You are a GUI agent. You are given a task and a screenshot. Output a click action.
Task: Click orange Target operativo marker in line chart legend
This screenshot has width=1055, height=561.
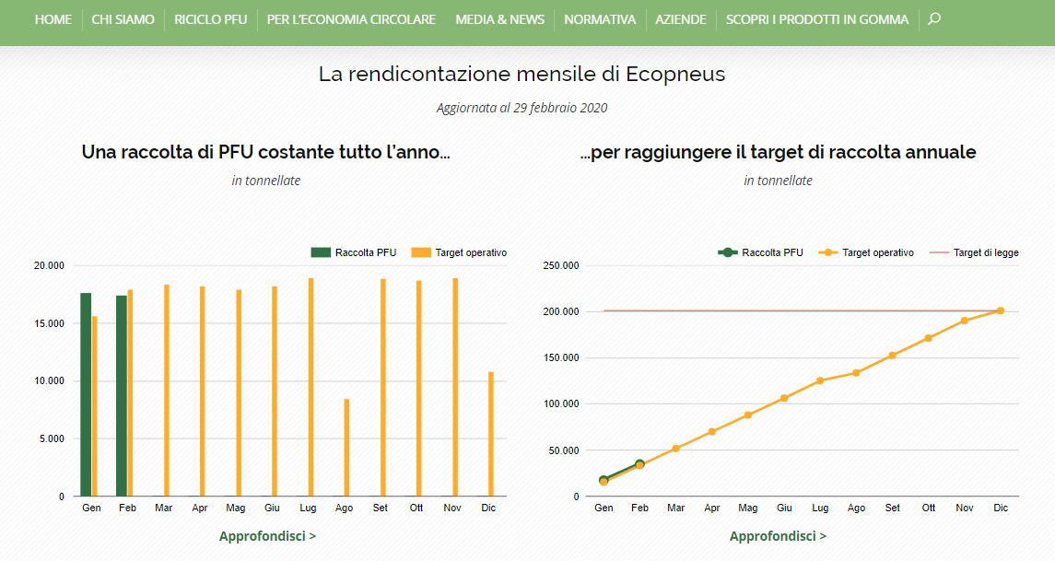828,252
